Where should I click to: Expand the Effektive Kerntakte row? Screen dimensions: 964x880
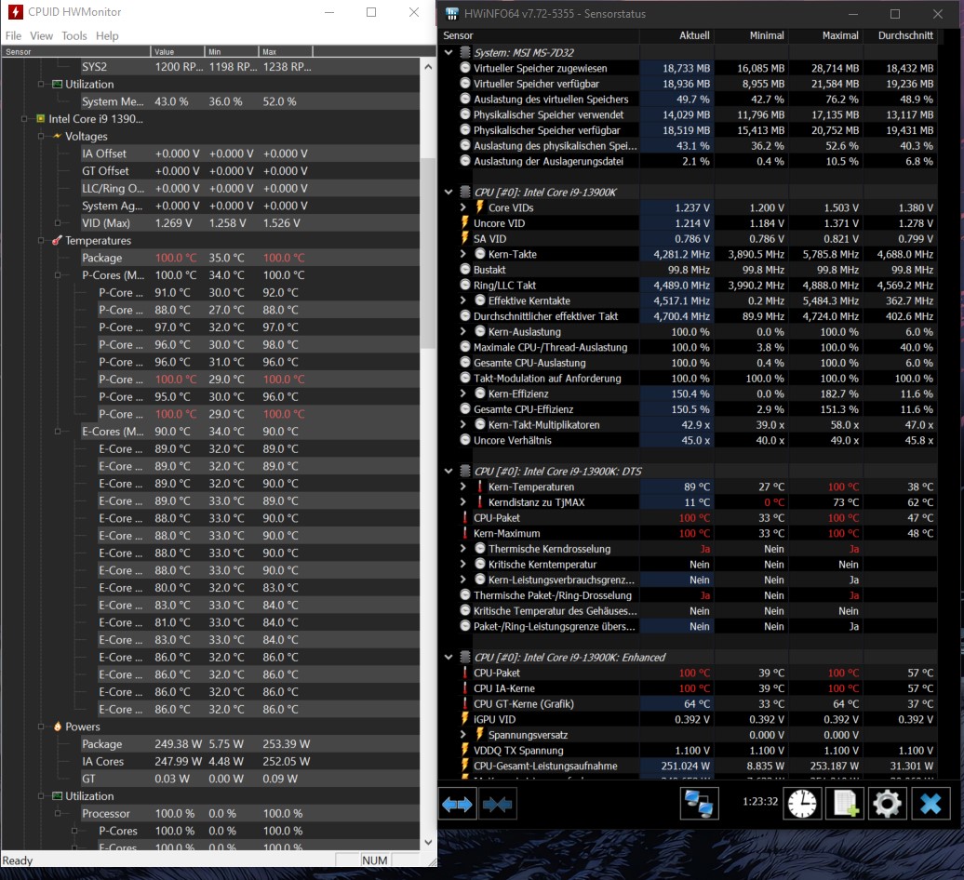tap(463, 300)
